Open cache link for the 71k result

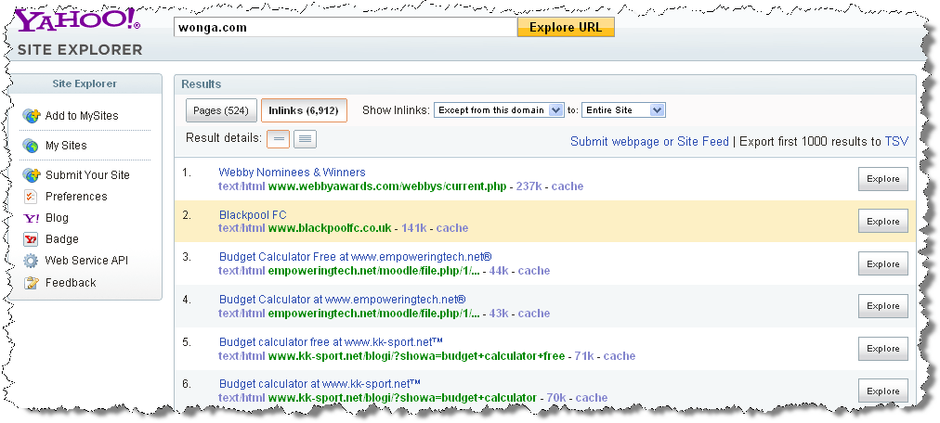[620, 356]
